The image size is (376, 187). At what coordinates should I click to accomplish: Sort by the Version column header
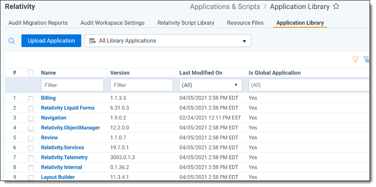[x=120, y=73]
